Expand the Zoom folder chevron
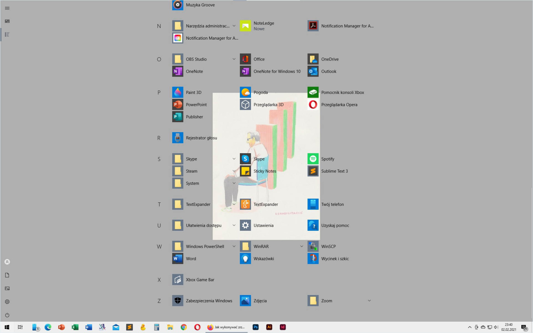Screen dimensions: 533x333 tap(369, 301)
